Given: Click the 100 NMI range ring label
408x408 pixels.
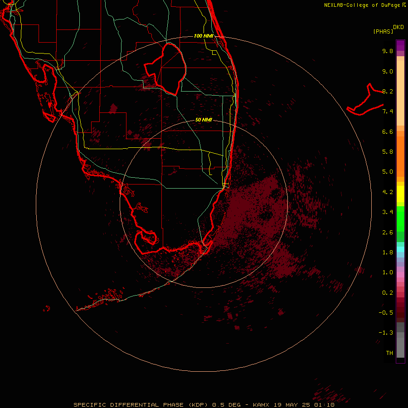Looking at the screenshot, I should (x=204, y=36).
